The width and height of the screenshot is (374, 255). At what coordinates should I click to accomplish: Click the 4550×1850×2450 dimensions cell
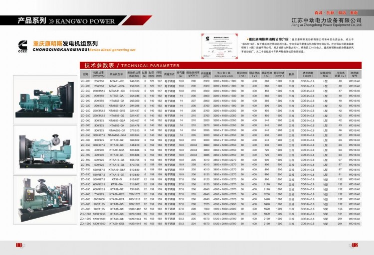[x=225, y=204]
